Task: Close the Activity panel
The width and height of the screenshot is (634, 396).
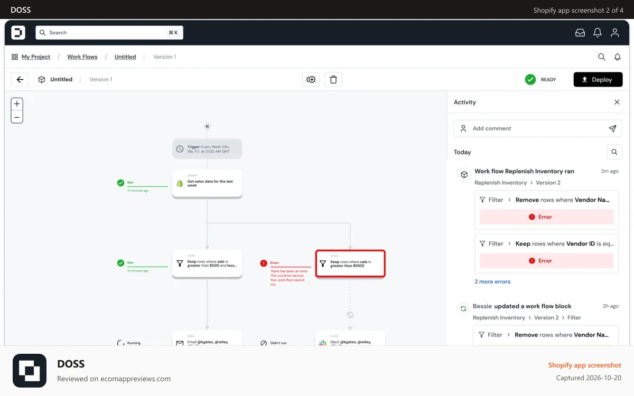Action: [617, 102]
